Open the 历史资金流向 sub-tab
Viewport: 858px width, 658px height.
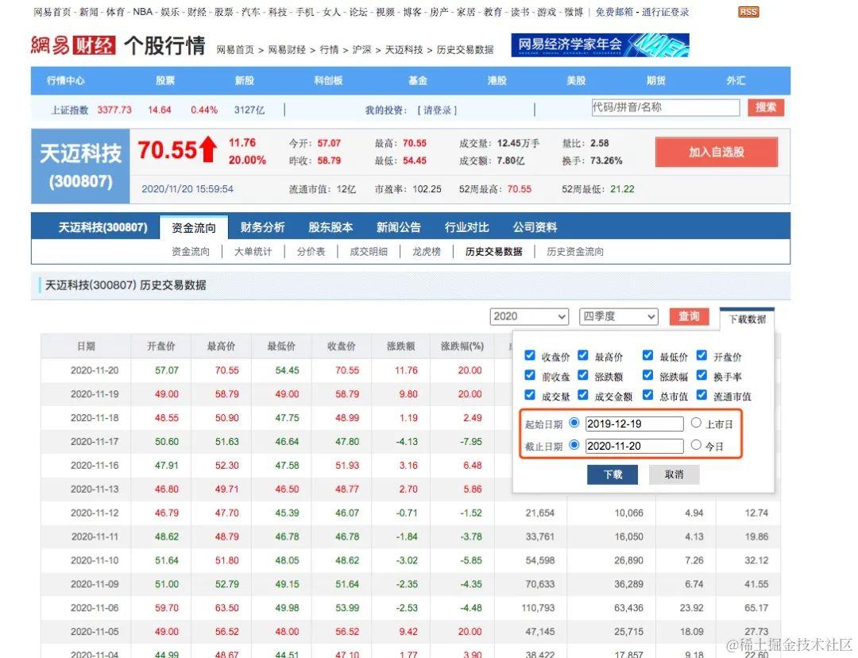pos(575,252)
